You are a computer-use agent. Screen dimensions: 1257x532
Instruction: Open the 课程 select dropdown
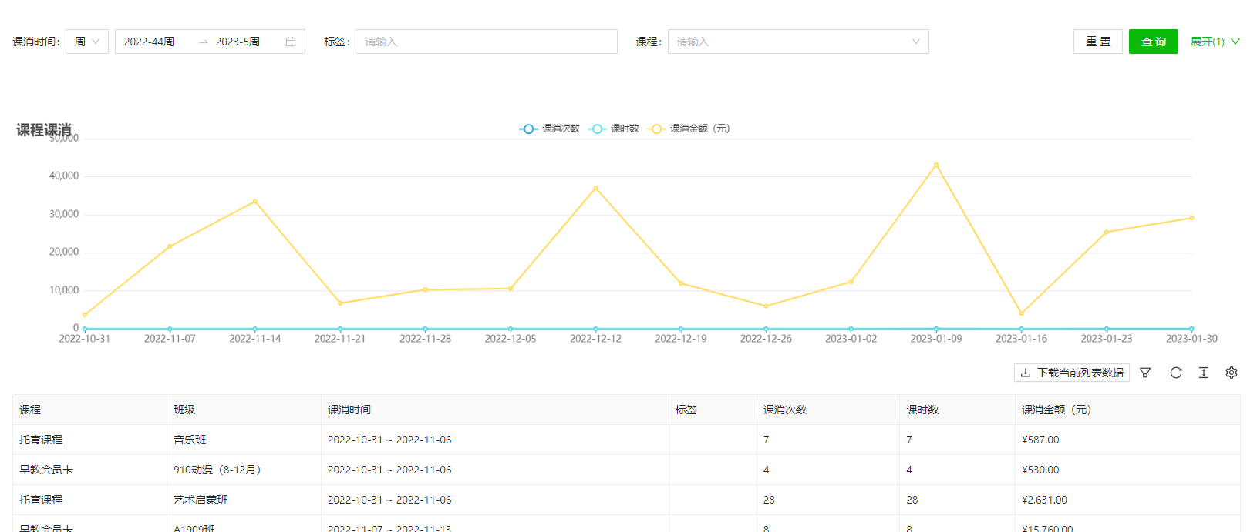(797, 42)
